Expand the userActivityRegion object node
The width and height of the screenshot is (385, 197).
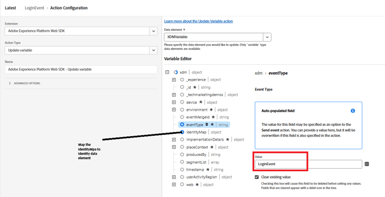[174, 177]
